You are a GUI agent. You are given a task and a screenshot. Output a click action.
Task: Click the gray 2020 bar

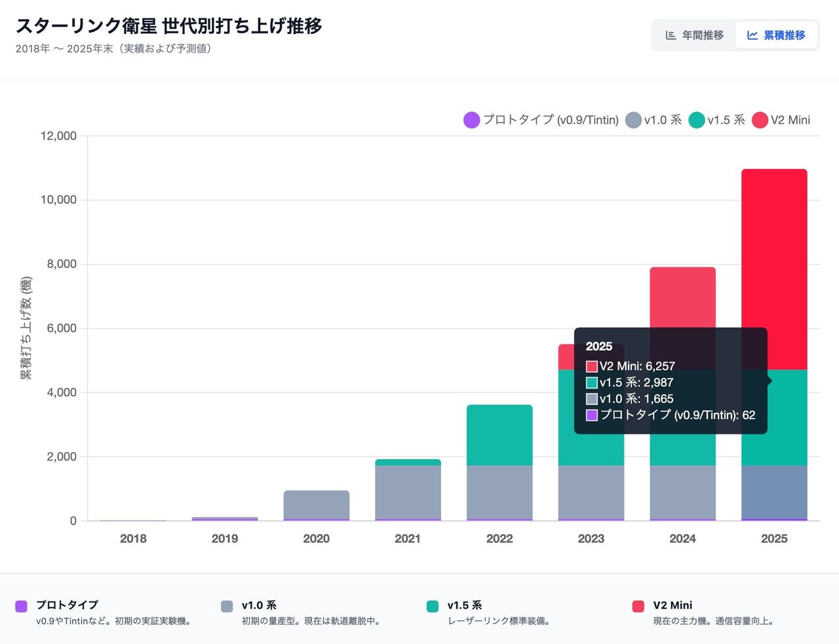coord(317,504)
